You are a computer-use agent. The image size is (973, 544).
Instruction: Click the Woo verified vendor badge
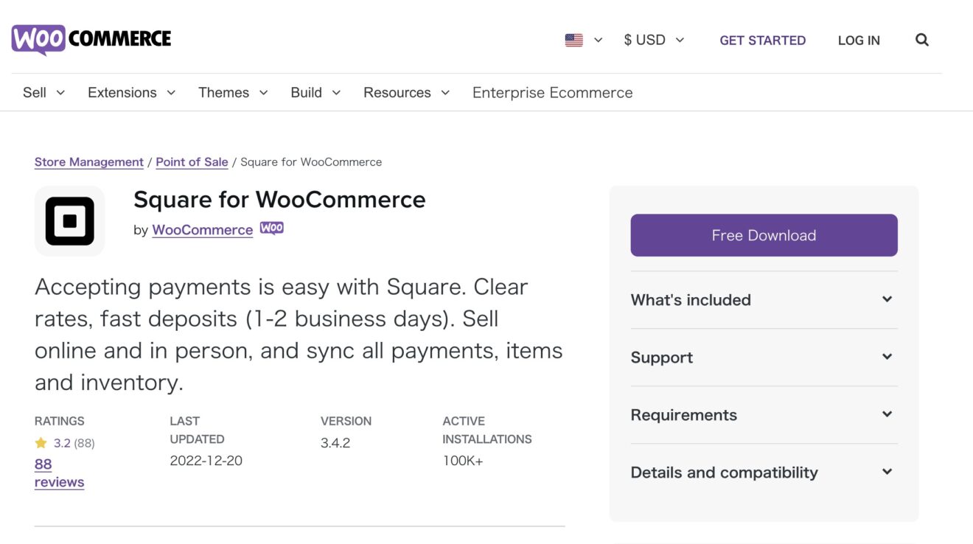[x=272, y=229]
